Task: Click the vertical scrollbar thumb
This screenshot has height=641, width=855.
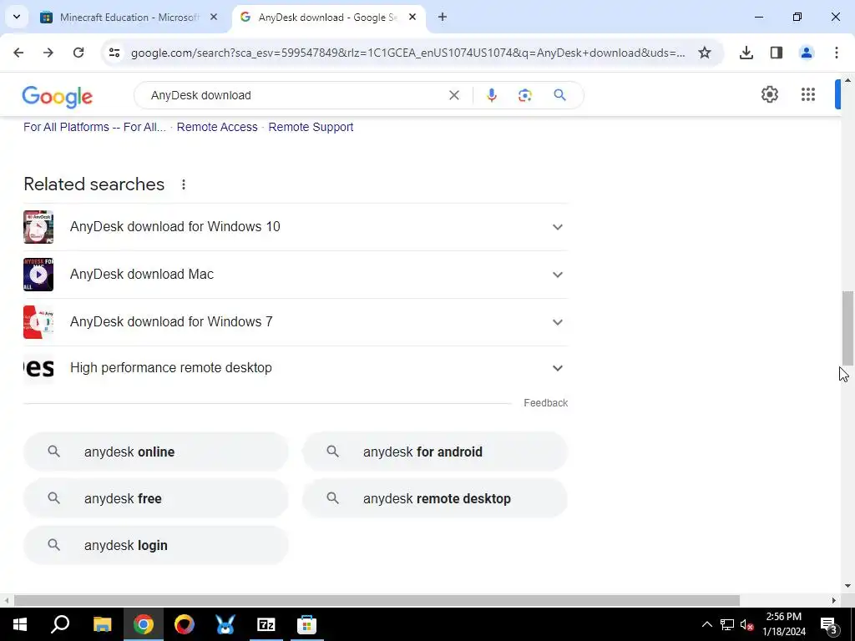Action: point(847,328)
